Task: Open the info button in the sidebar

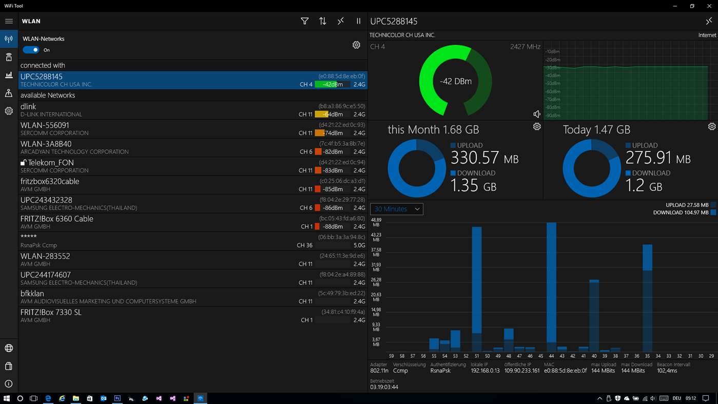Action: click(x=9, y=383)
